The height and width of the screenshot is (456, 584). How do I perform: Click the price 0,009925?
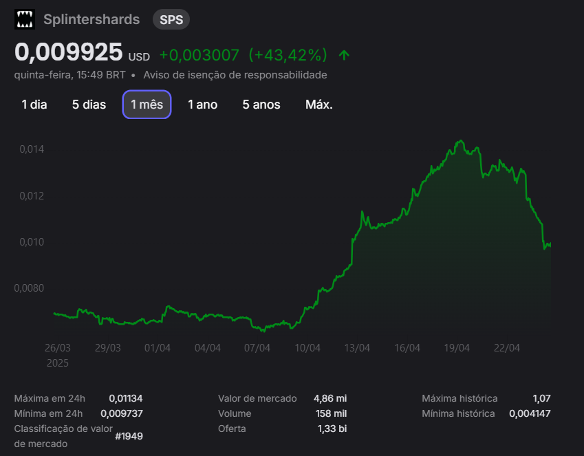(69, 52)
